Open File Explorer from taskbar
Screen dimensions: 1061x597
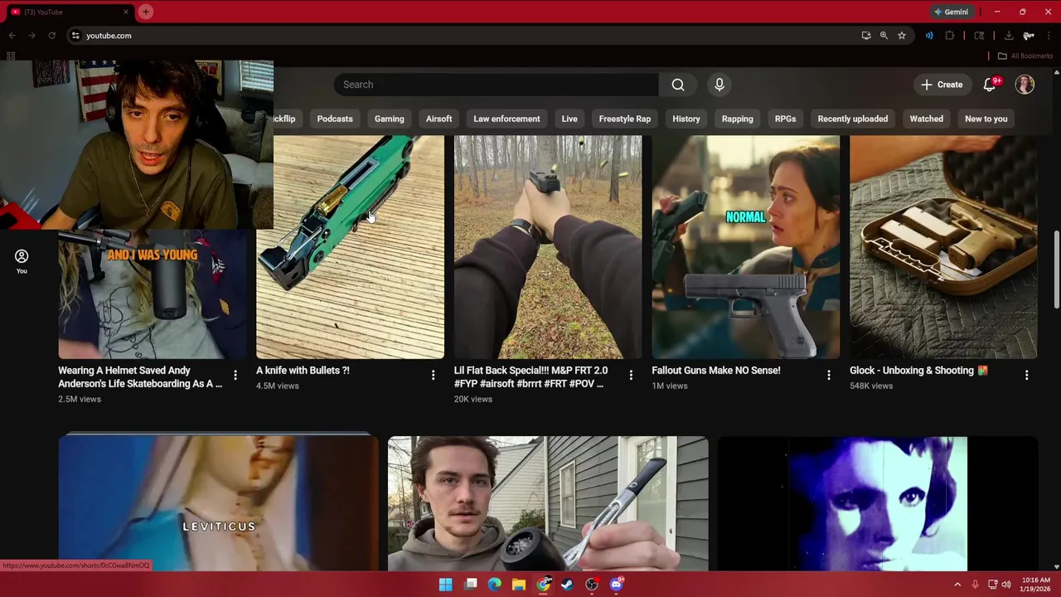519,585
